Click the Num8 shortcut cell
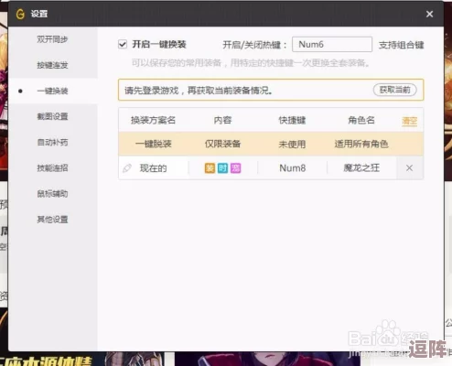452x366 pixels. (292, 168)
